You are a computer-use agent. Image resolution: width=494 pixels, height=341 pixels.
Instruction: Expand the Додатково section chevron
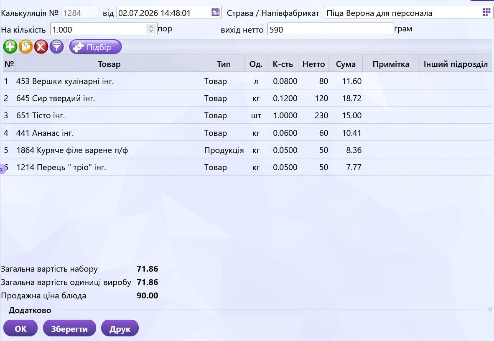point(490,310)
